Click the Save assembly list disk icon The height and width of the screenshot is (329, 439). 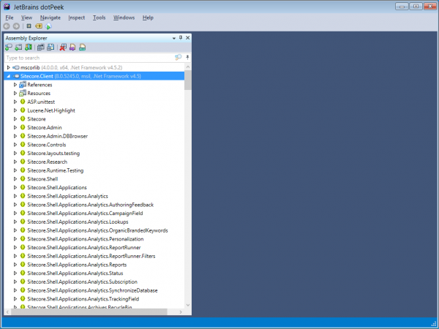[x=50, y=48]
